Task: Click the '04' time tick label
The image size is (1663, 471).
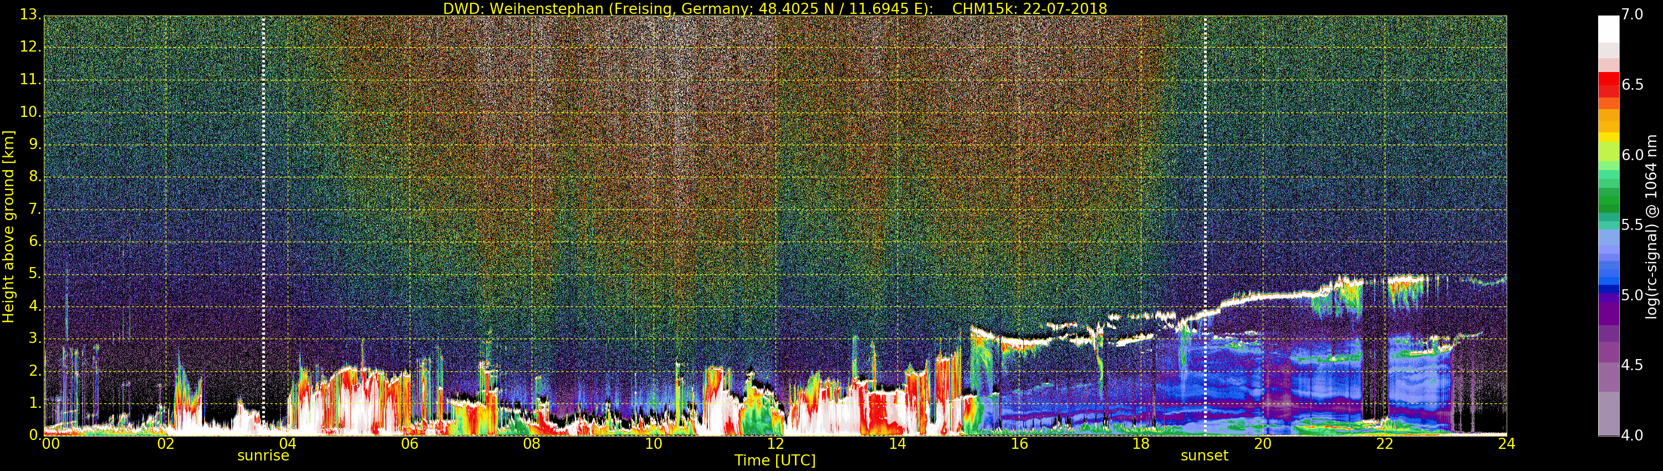Action: click(288, 444)
